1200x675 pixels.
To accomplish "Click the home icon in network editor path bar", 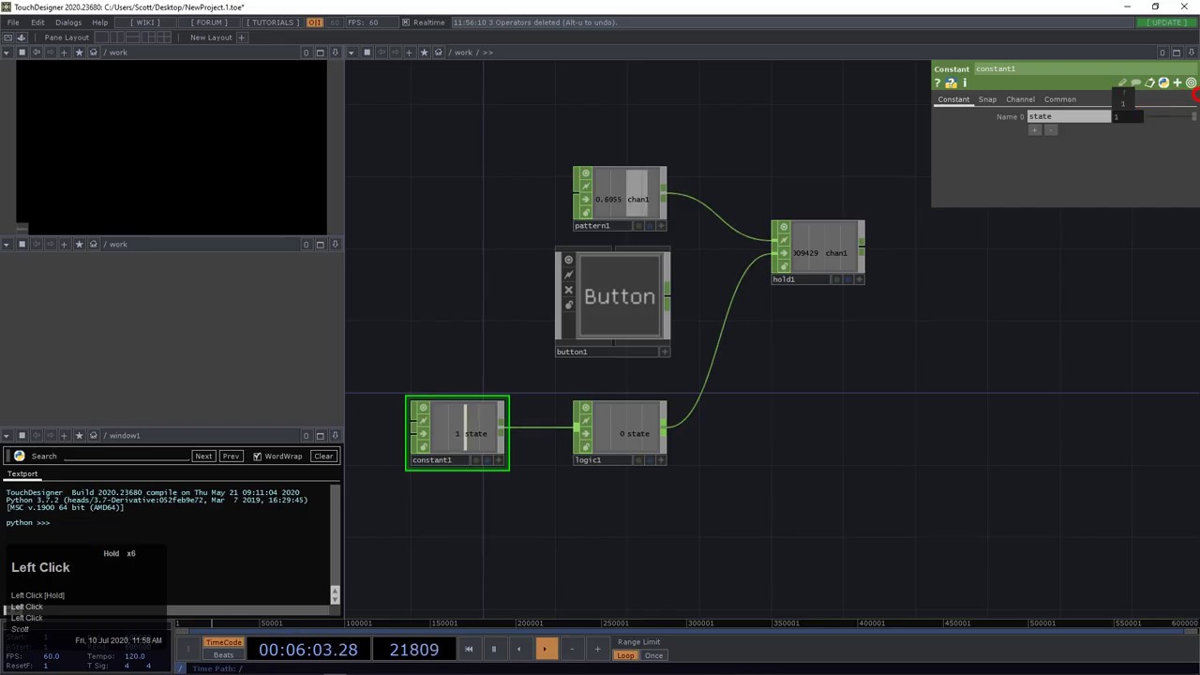I will click(438, 52).
